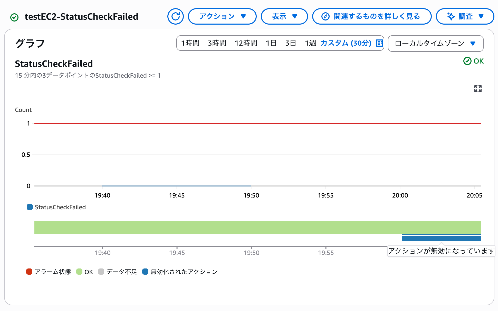Expand the 表示 dropdown
This screenshot has height=311, width=498.
point(284,16)
